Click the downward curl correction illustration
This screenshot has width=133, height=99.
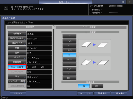click(x=94, y=63)
